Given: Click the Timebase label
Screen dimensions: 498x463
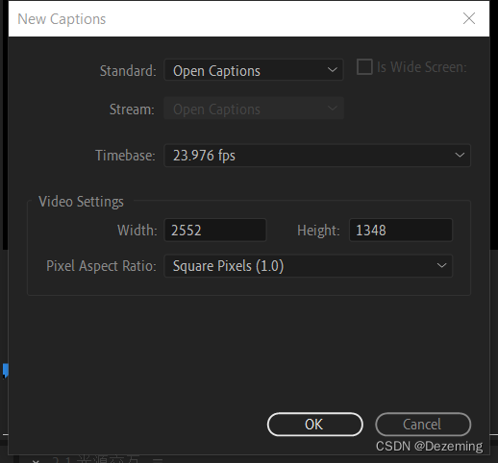Looking at the screenshot, I should [125, 156].
